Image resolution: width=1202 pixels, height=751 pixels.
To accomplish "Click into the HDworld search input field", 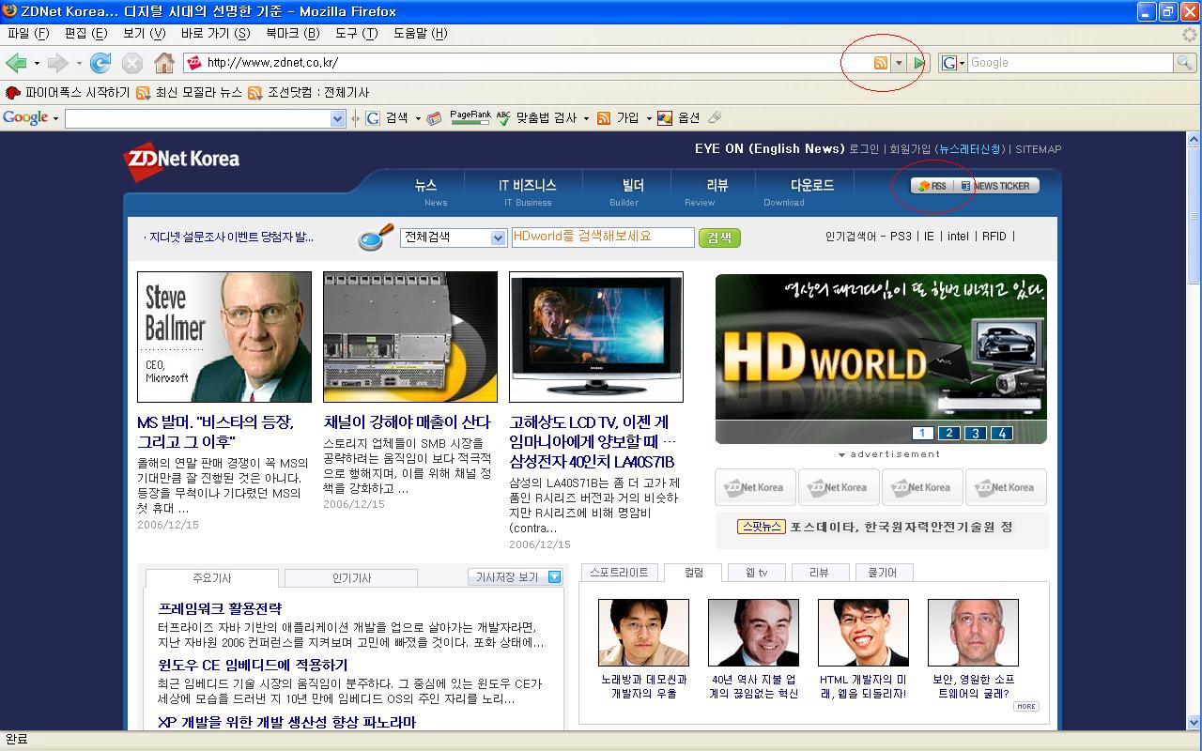I will pos(603,238).
